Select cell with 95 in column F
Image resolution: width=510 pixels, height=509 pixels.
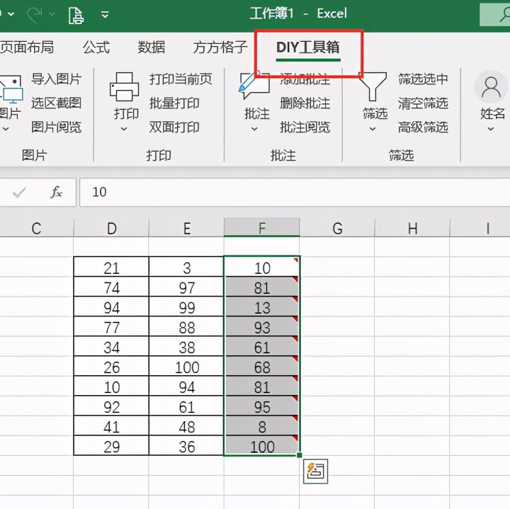[x=262, y=406]
